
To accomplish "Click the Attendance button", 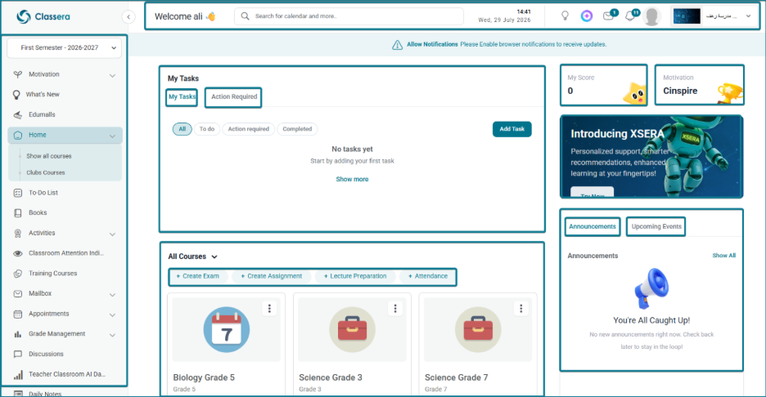I will [428, 277].
